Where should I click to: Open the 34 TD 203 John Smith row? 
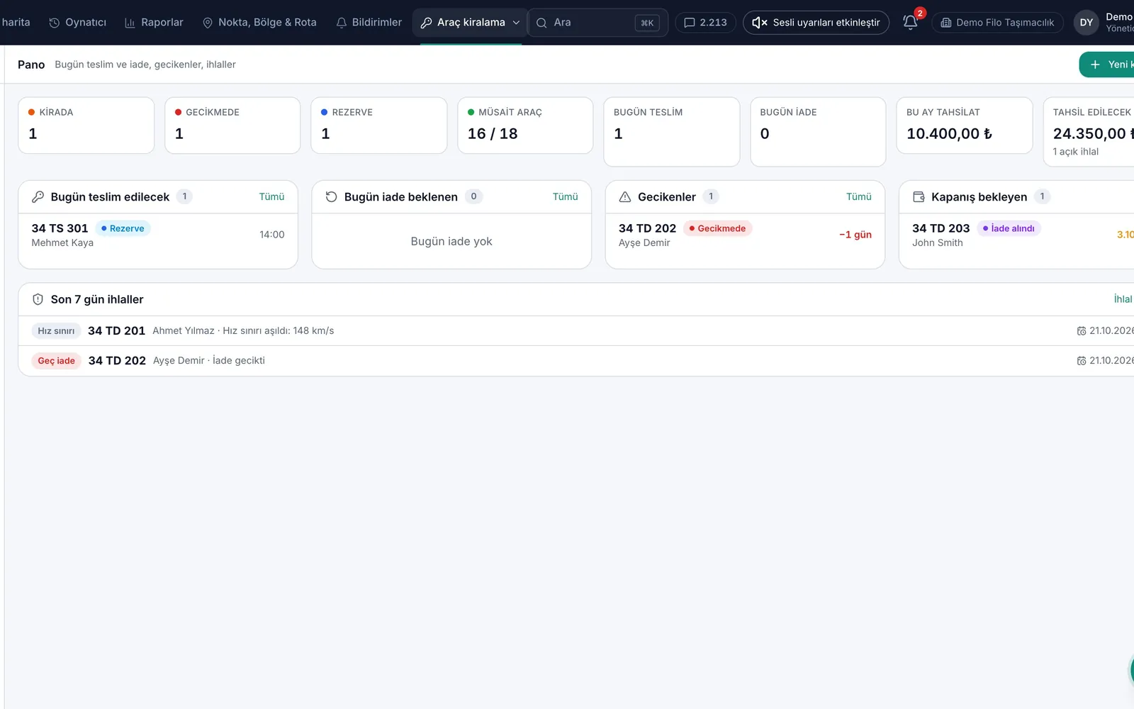click(1017, 235)
